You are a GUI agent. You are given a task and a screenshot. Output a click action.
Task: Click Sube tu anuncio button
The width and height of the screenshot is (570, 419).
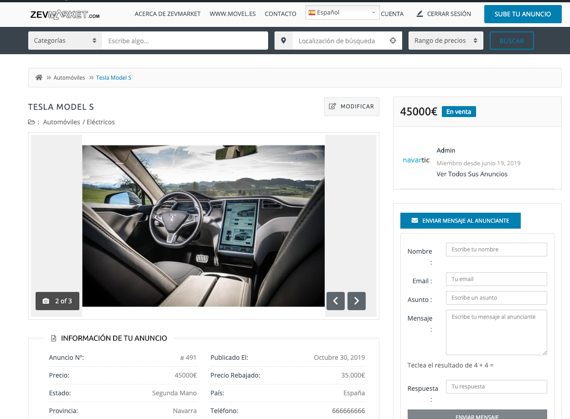click(523, 14)
